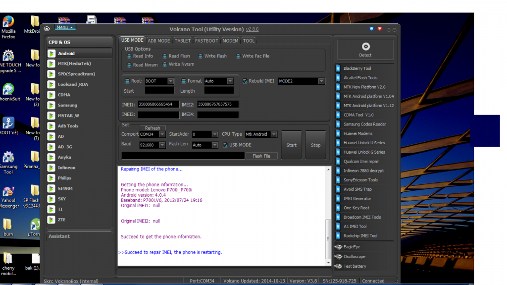The image size is (507, 285).
Task: Expand the CPU Type Mtk Android dropdown
Action: [273, 134]
